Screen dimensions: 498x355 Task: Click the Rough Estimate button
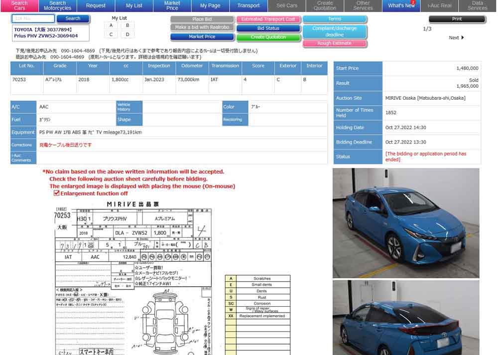335,43
